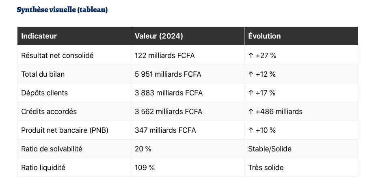The width and height of the screenshot is (376, 192).
Task: Click the "Très solide" evolution cell
Action: coord(266,168)
